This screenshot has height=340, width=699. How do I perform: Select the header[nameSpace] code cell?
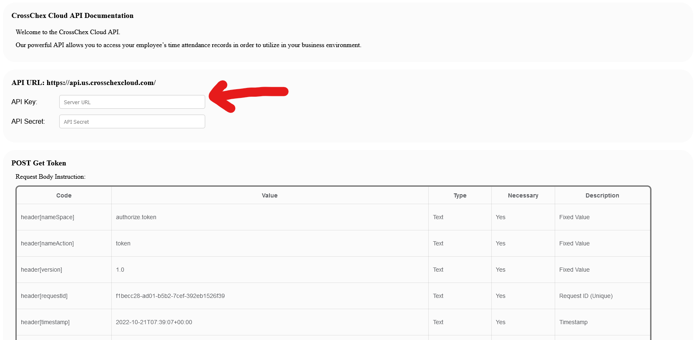click(64, 217)
